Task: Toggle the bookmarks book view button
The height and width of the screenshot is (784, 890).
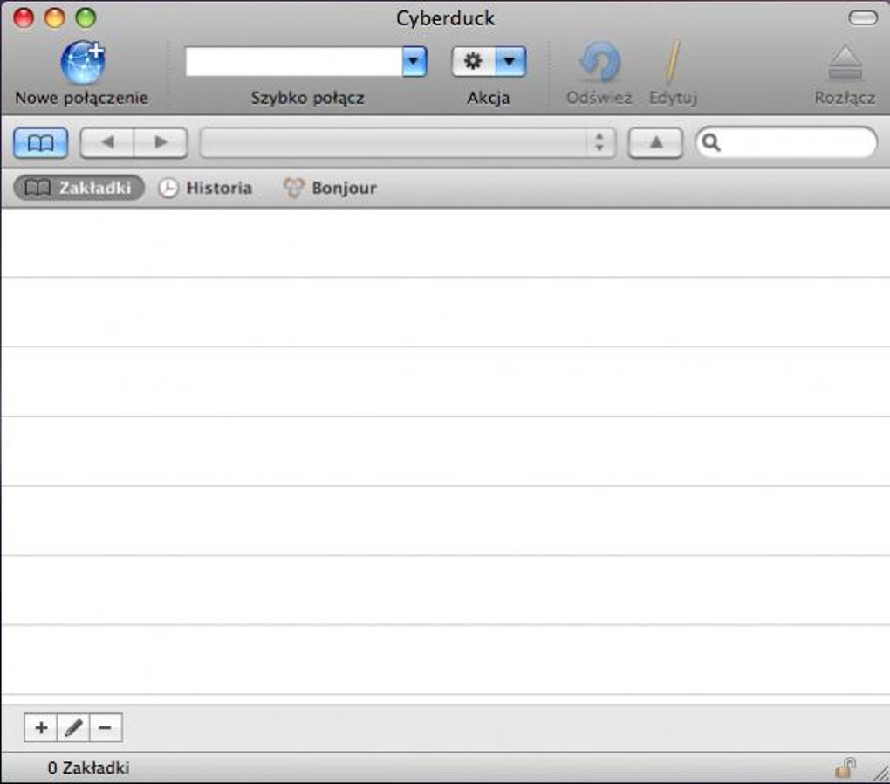Action: pyautogui.click(x=41, y=142)
